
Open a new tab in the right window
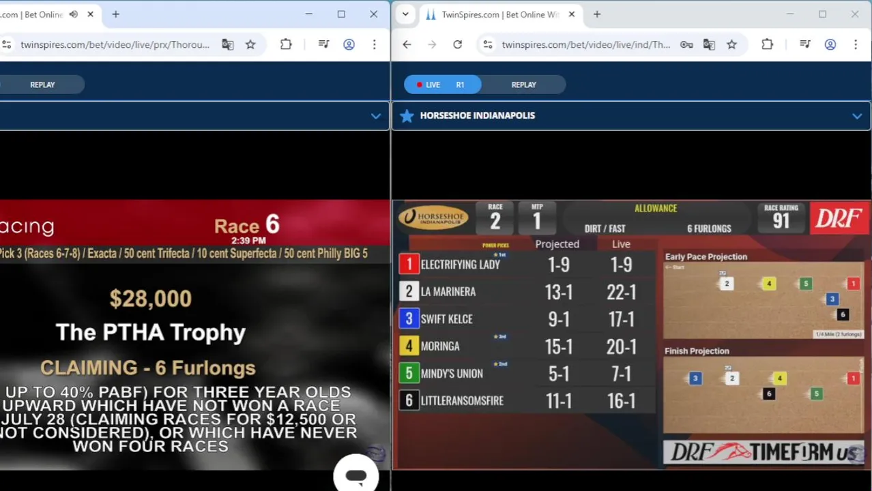click(x=597, y=14)
